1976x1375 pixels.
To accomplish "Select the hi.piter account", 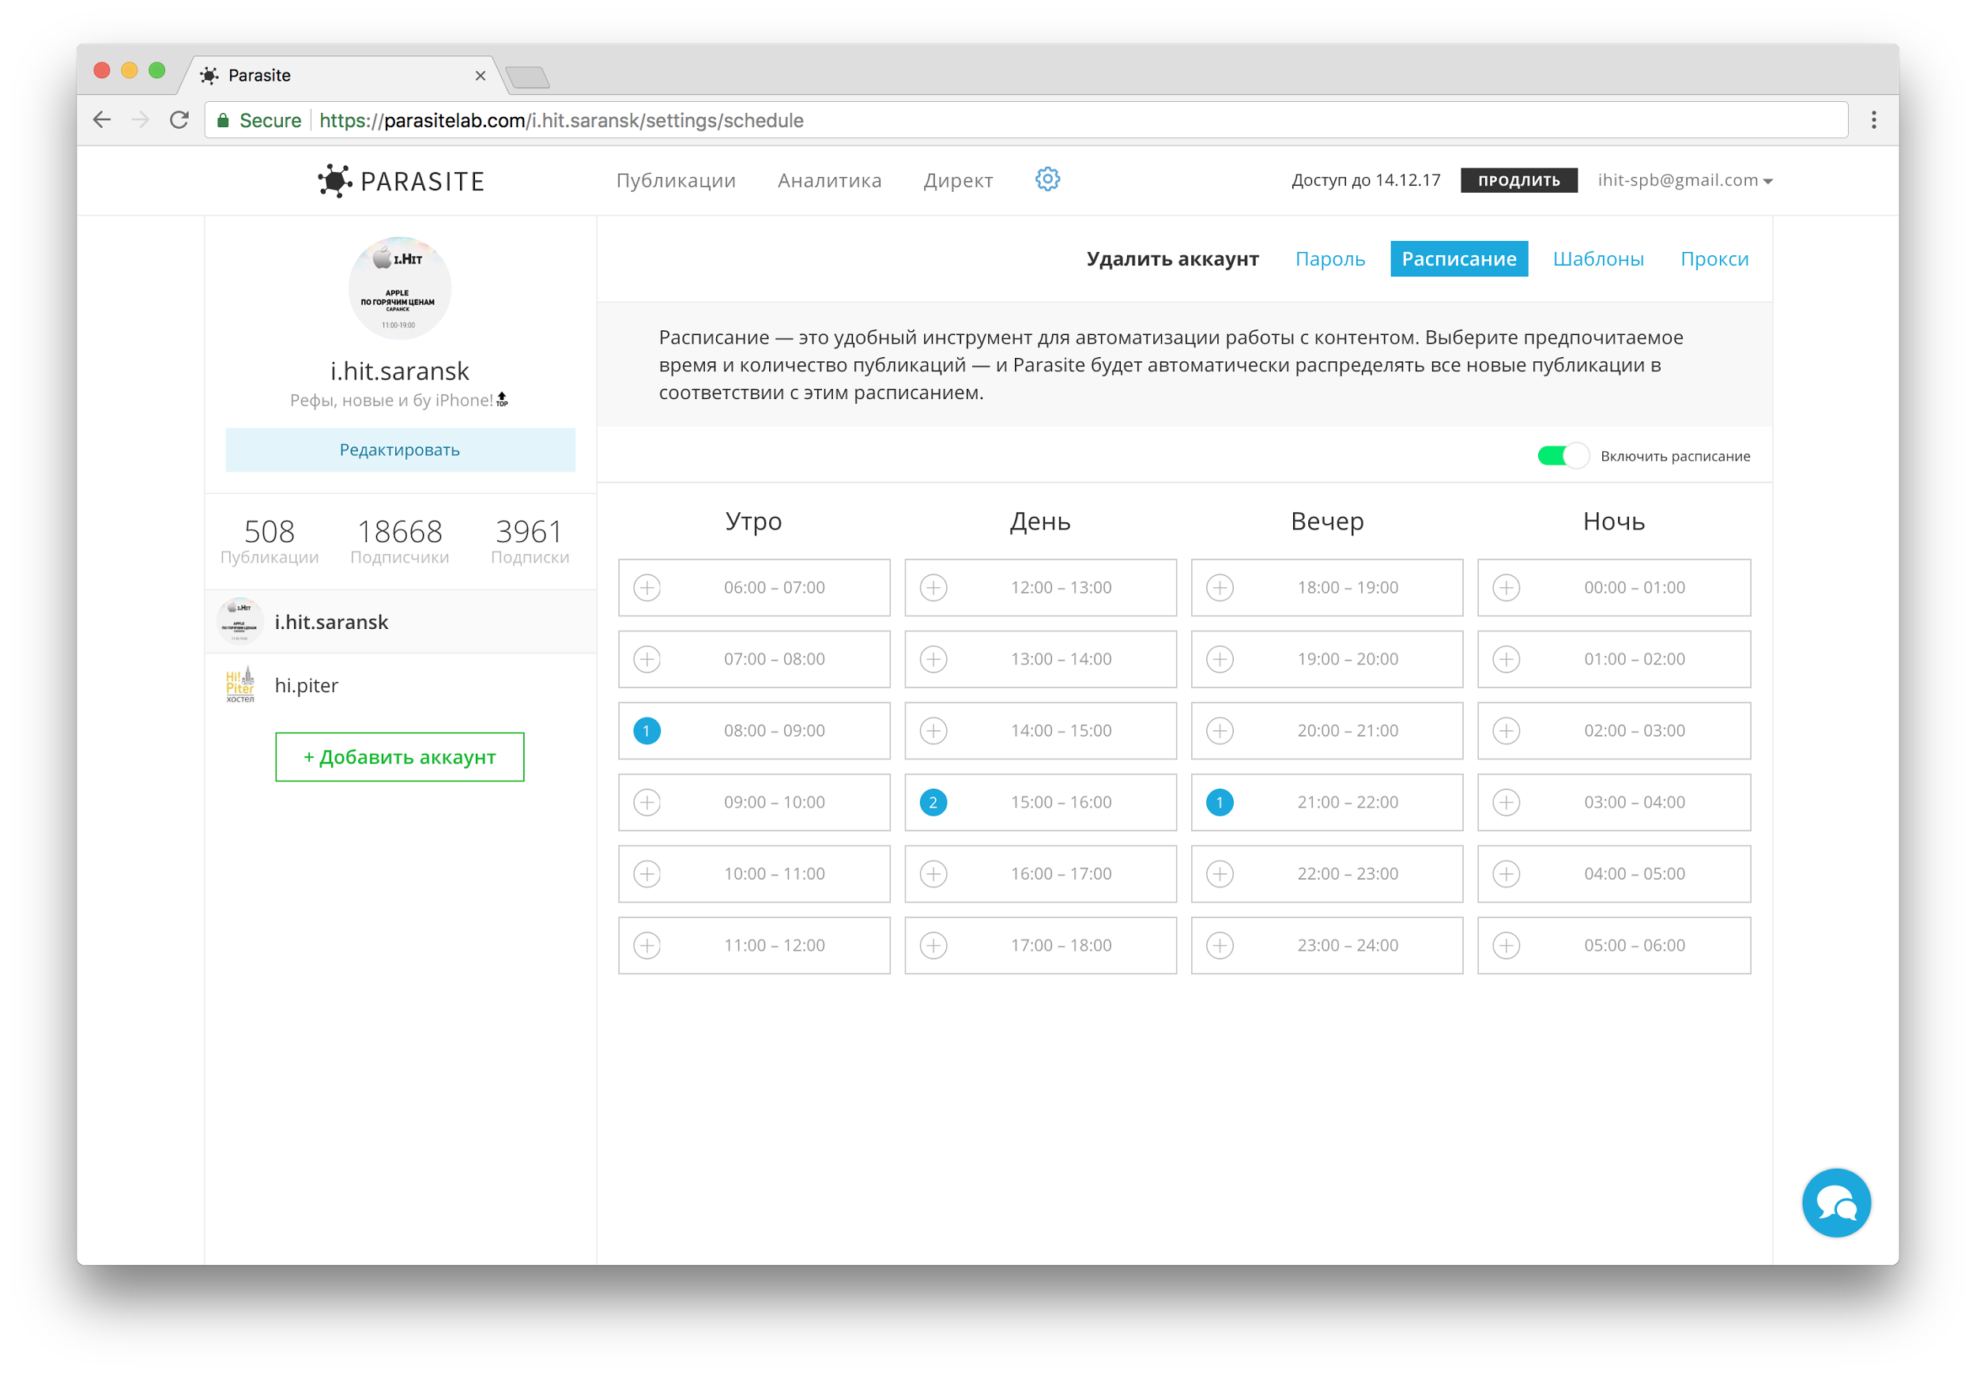I will (x=307, y=686).
